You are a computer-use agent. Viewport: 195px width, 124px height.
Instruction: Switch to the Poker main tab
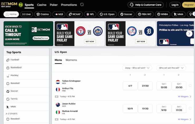(54, 5)
